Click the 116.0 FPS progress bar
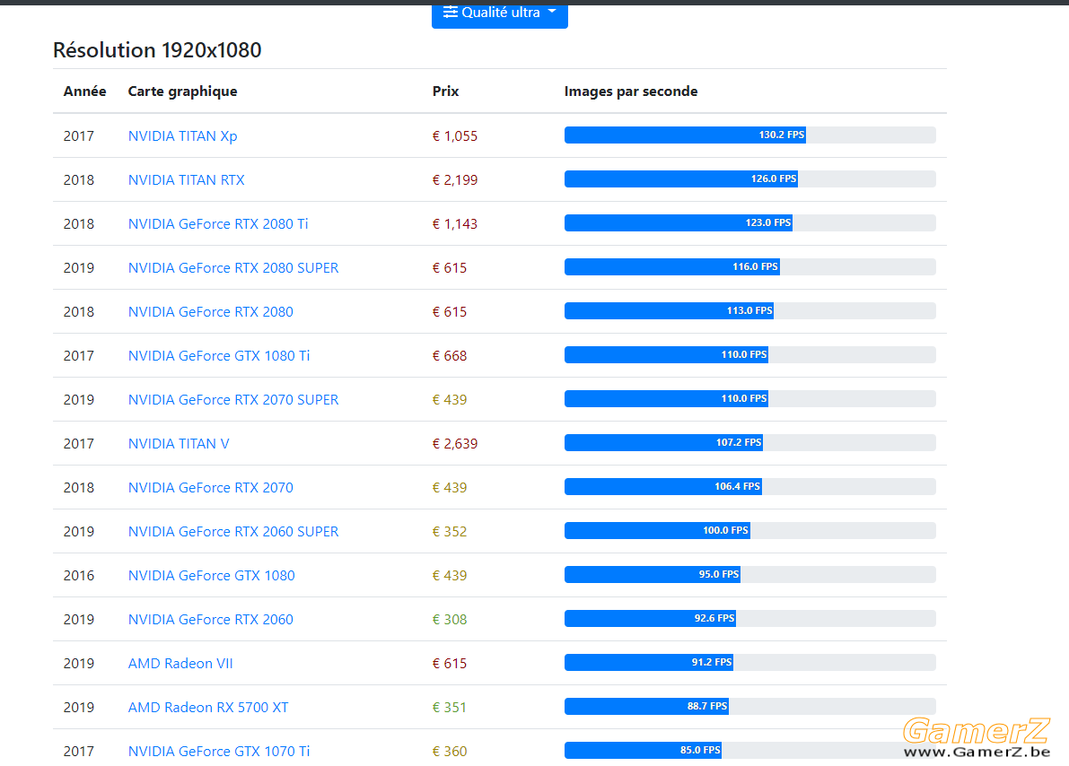Screen dimensions: 1069x766 pyautogui.click(x=750, y=266)
